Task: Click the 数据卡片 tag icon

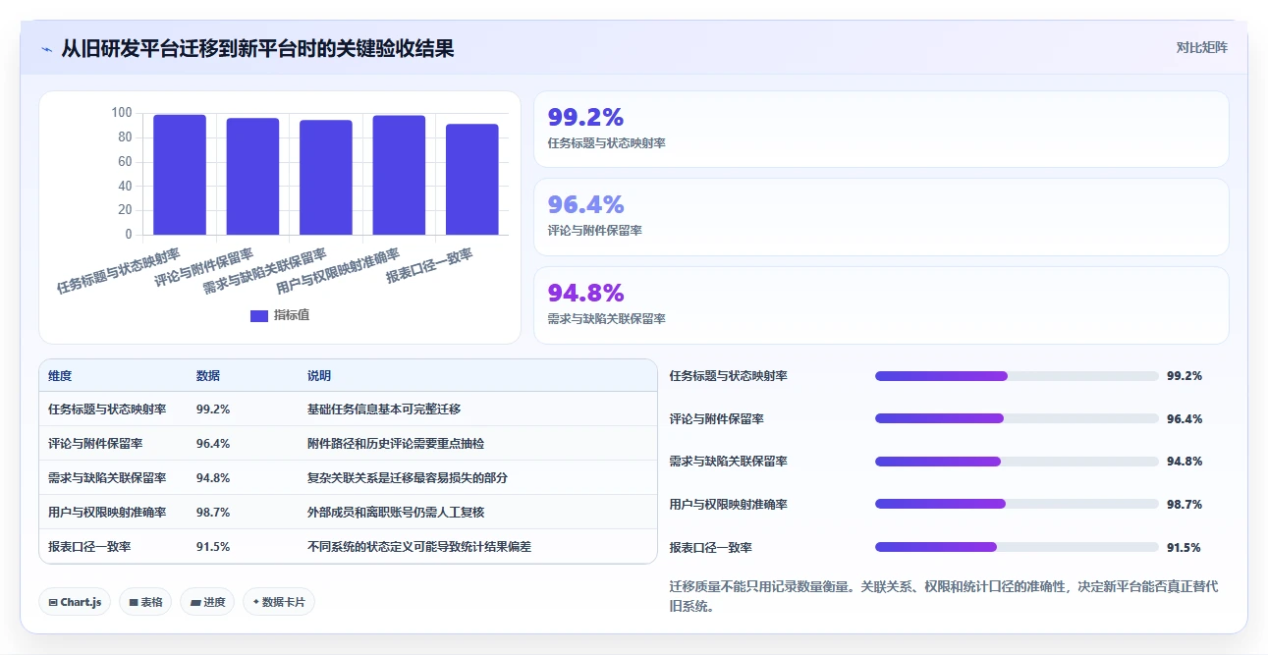Action: [256, 602]
